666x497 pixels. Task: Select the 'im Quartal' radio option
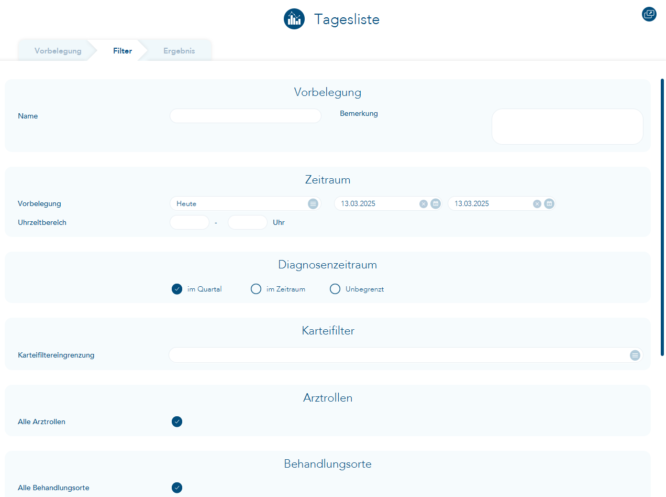click(x=177, y=289)
